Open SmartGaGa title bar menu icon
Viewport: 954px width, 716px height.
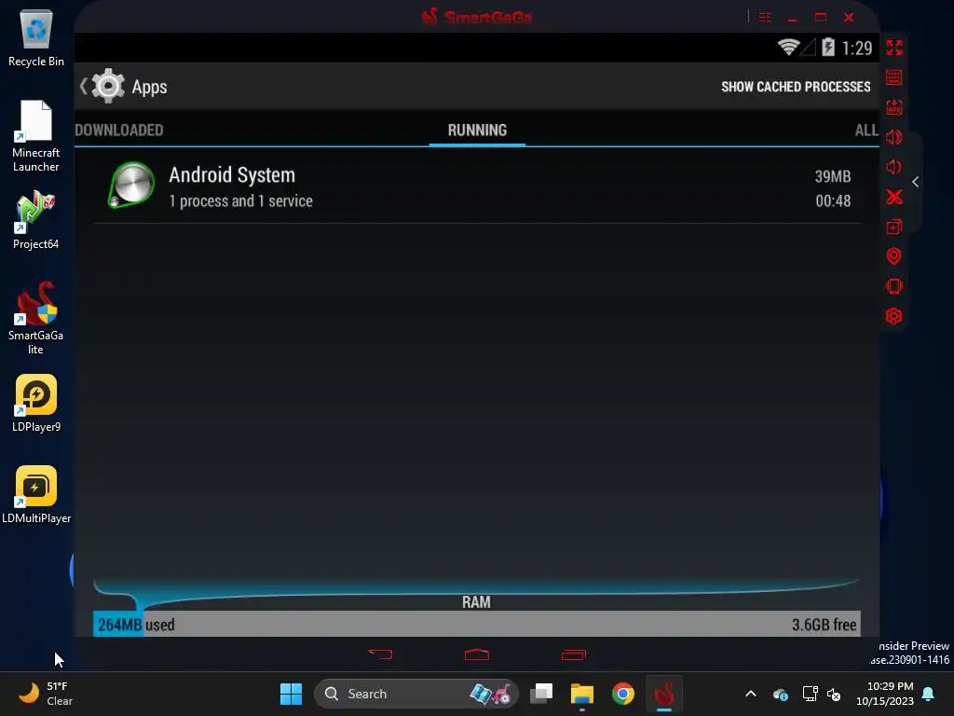pos(765,17)
